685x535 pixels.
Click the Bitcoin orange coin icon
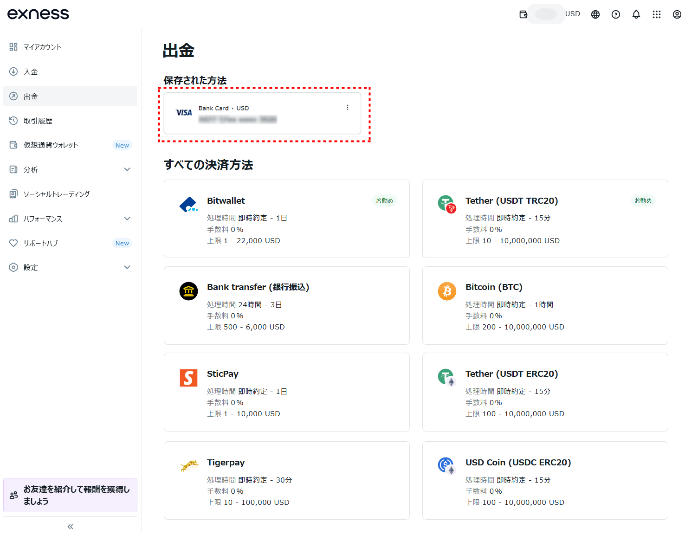[x=447, y=291]
